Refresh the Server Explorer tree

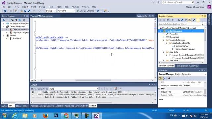tap(4, 20)
